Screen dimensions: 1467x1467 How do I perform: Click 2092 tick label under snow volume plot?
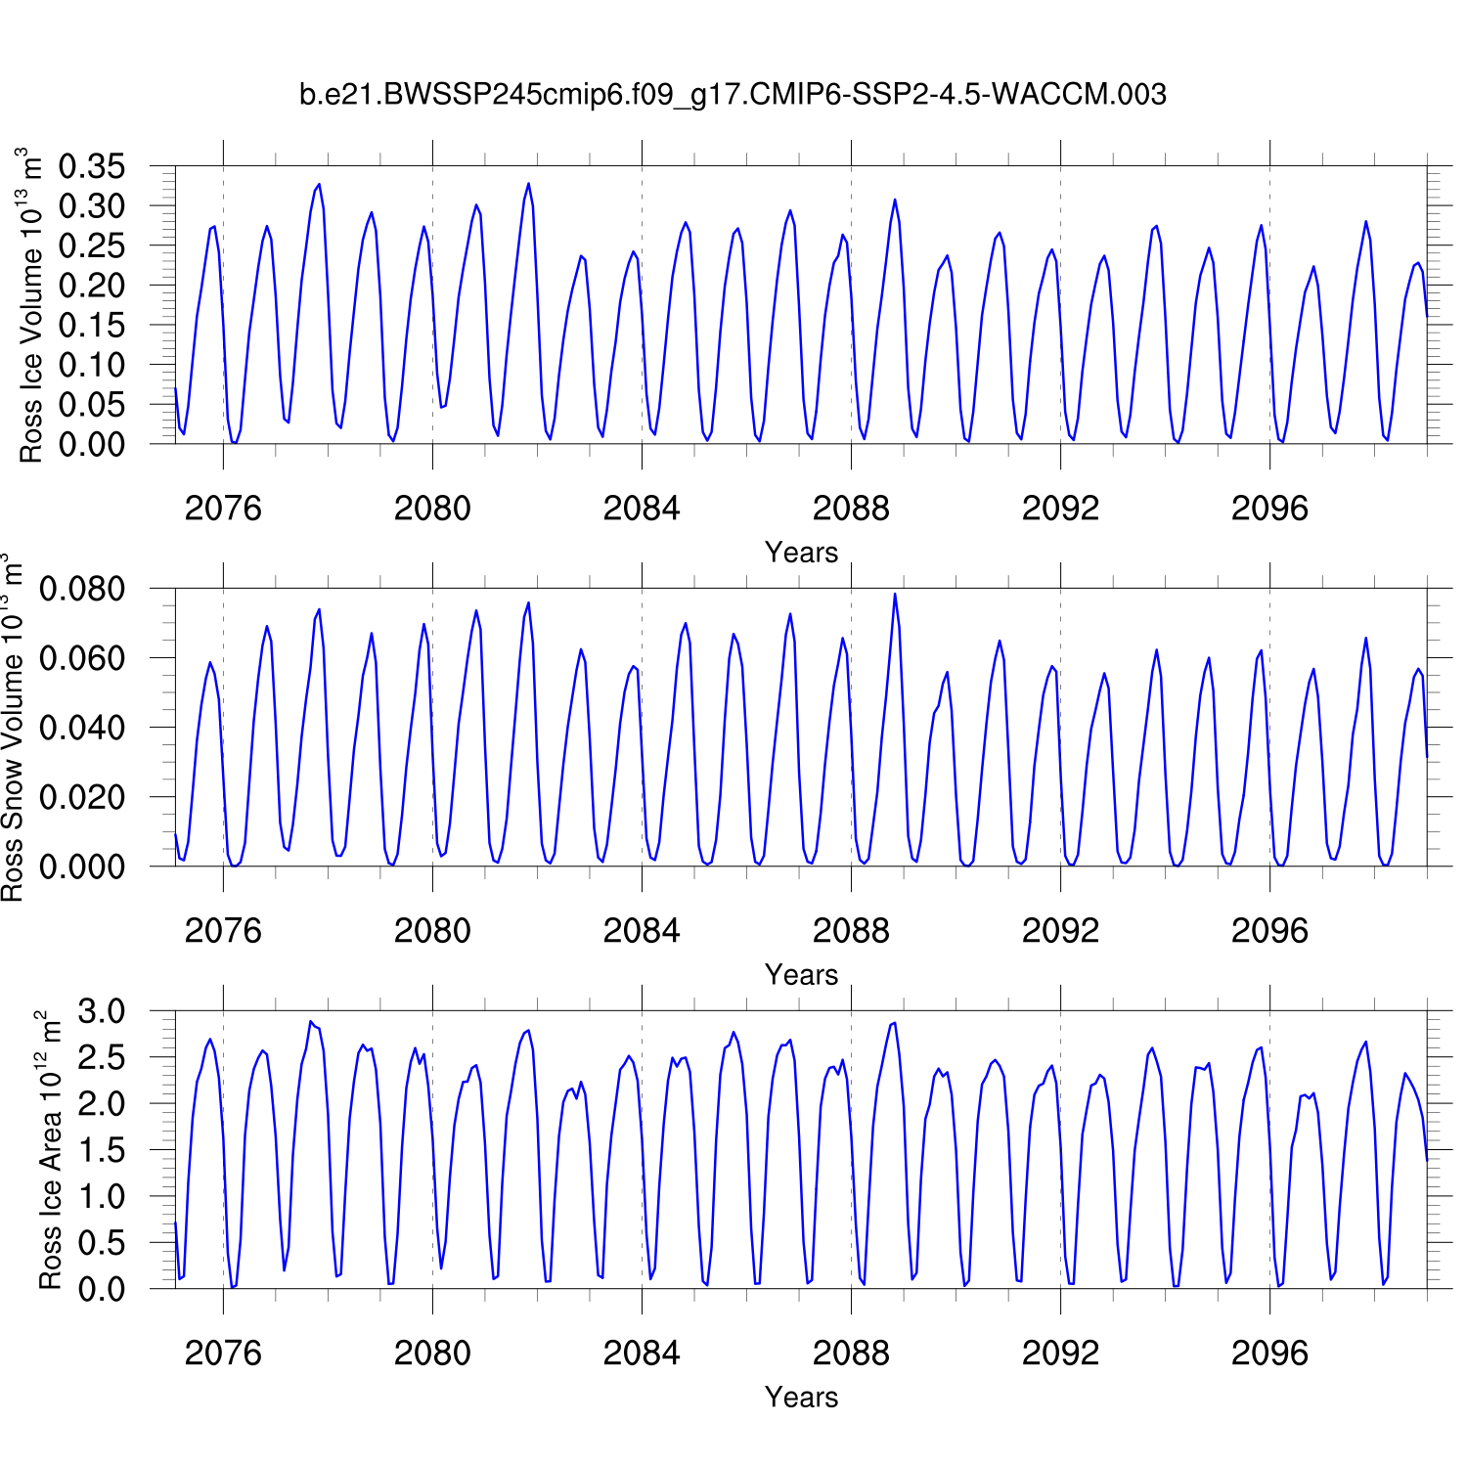1060,931
